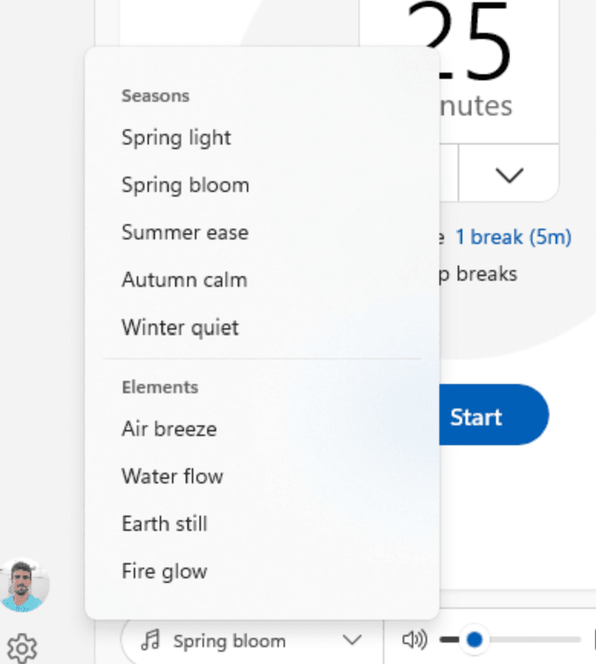The height and width of the screenshot is (664, 596).
Task: Select the Fire glow sound
Action: [164, 571]
